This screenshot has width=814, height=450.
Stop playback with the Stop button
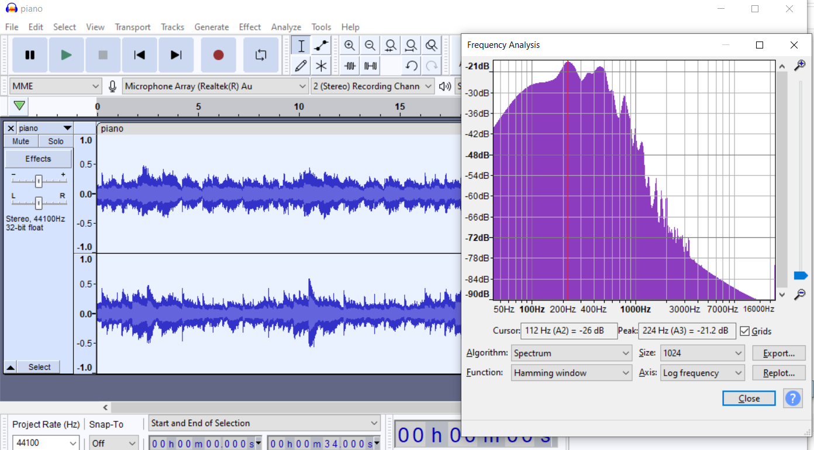click(103, 55)
